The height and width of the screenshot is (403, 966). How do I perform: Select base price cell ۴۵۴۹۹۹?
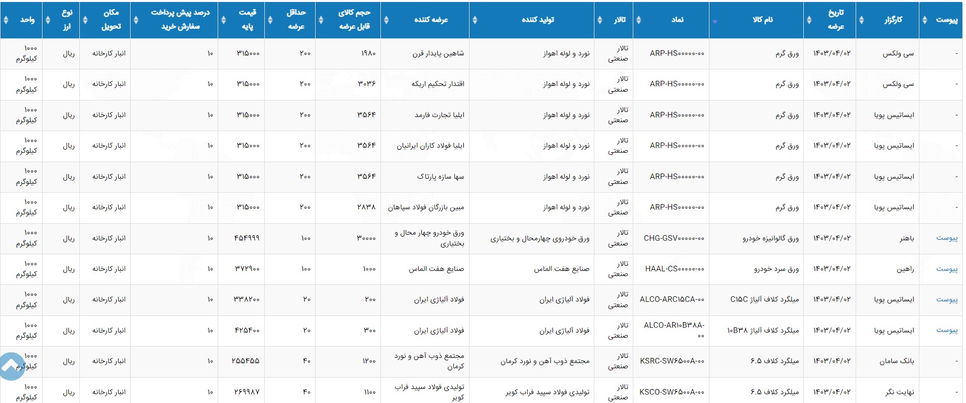(x=247, y=238)
